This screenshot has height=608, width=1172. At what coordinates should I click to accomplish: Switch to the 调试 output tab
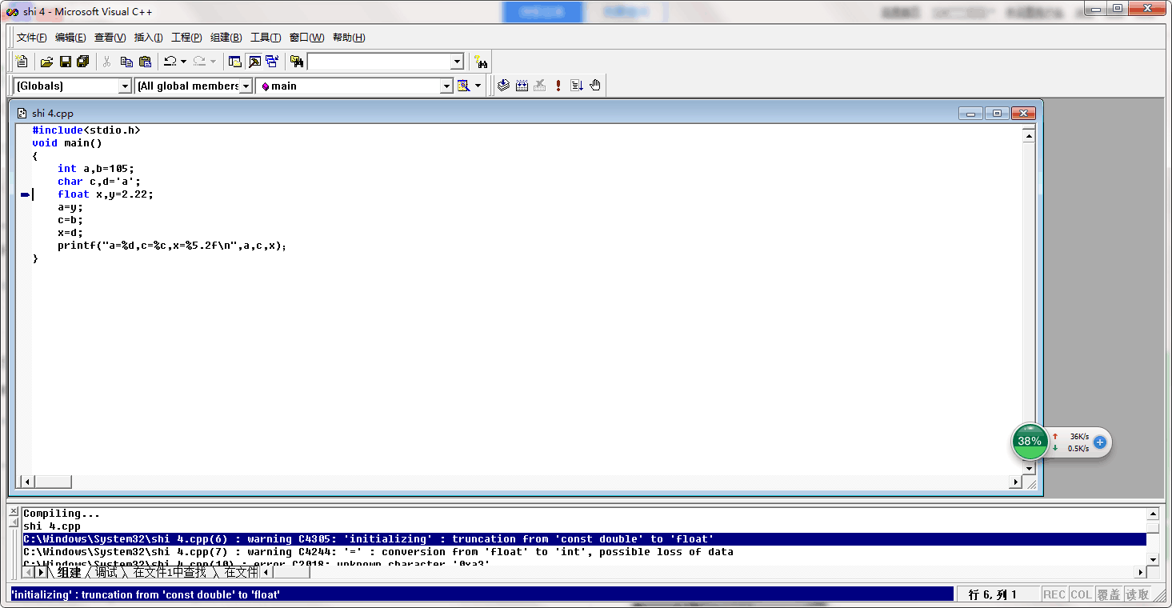[x=106, y=572]
